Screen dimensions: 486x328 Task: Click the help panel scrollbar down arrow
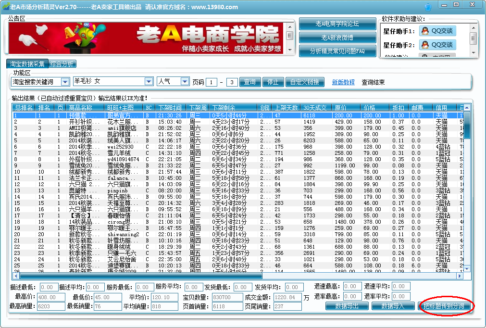(474, 53)
